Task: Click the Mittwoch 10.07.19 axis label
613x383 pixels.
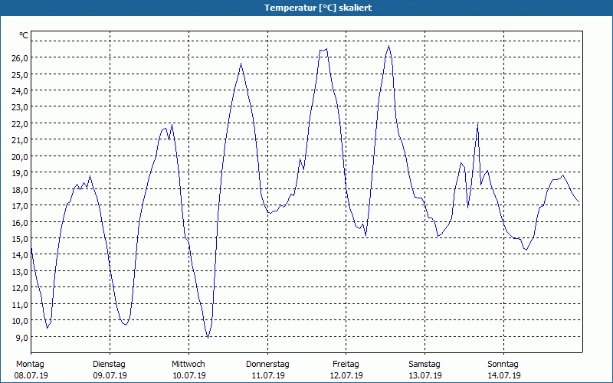Action: coord(188,370)
